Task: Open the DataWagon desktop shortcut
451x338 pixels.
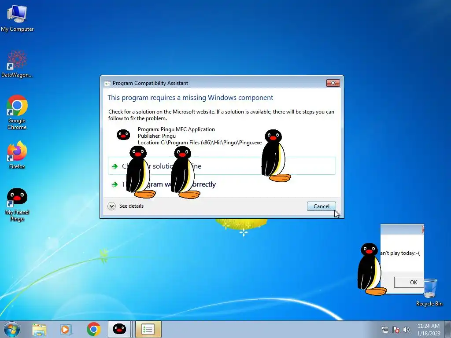Action: [x=17, y=64]
